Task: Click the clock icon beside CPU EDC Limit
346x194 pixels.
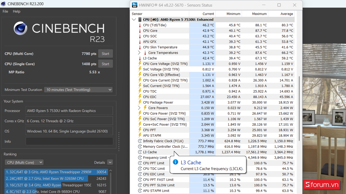Action: (x=140, y=174)
